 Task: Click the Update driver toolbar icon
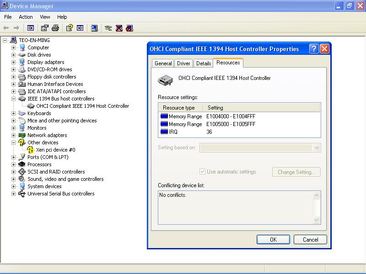pos(108,28)
